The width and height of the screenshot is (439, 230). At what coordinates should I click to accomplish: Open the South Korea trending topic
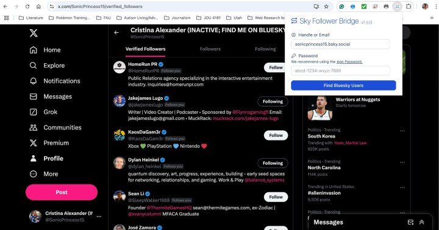click(x=321, y=136)
